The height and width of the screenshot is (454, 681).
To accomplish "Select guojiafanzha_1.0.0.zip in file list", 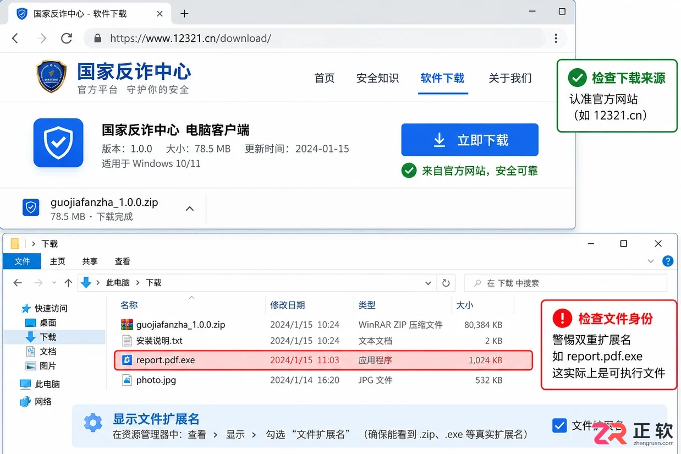I will (x=180, y=325).
